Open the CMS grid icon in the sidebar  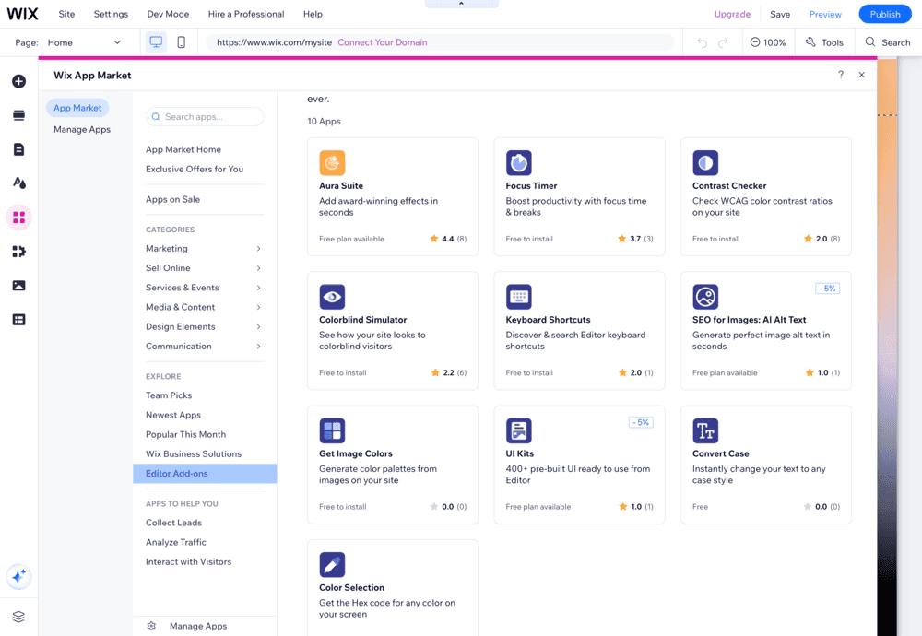[18, 319]
